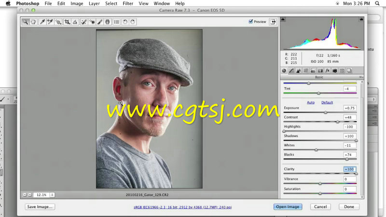The width and height of the screenshot is (386, 217).
Task: Click the Default tone link
Action: pyautogui.click(x=327, y=102)
